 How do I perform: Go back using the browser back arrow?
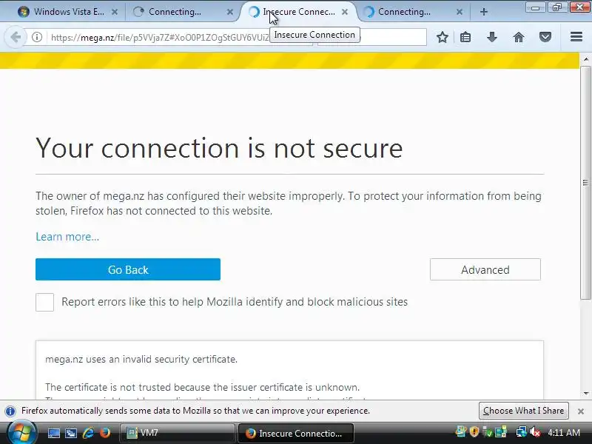(x=16, y=37)
